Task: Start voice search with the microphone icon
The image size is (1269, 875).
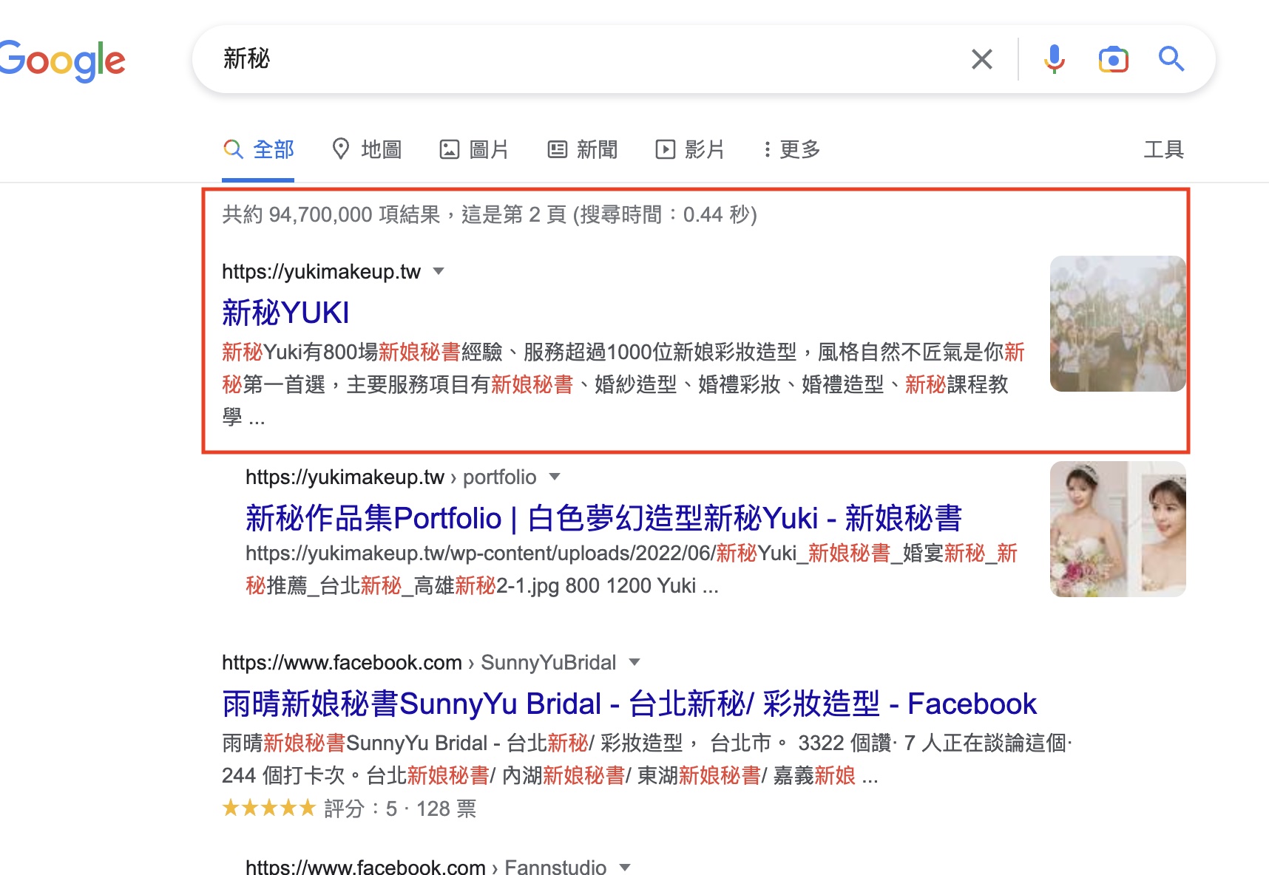Action: pos(1055,59)
